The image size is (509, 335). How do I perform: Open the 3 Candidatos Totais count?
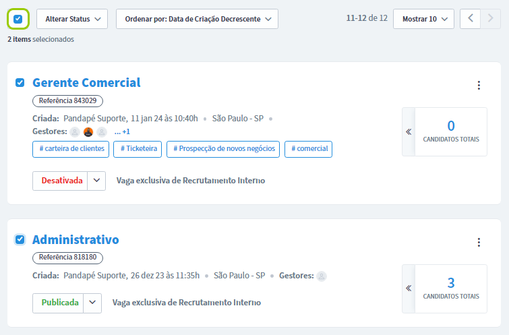pos(451,288)
